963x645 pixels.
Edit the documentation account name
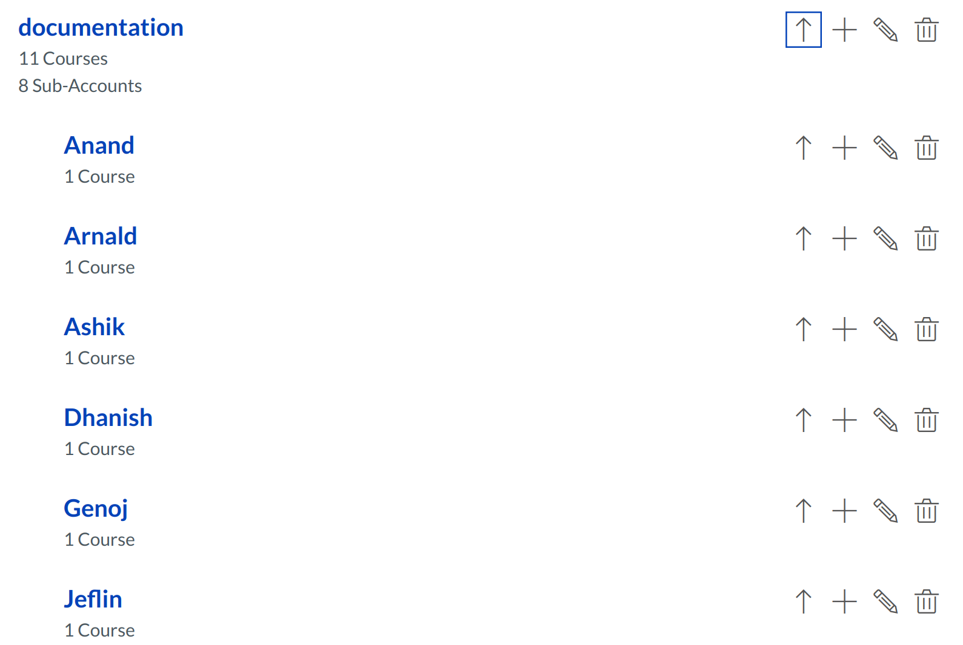coord(885,30)
